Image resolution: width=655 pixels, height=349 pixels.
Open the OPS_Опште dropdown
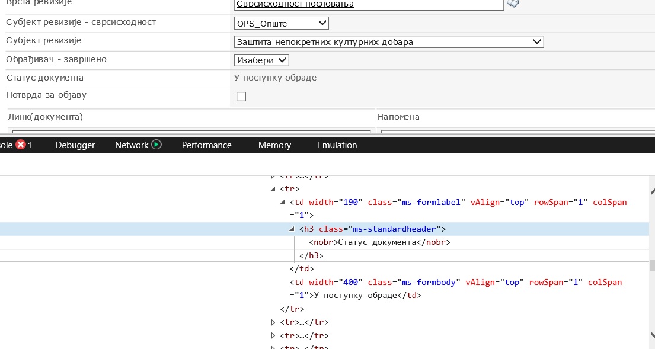click(x=281, y=23)
